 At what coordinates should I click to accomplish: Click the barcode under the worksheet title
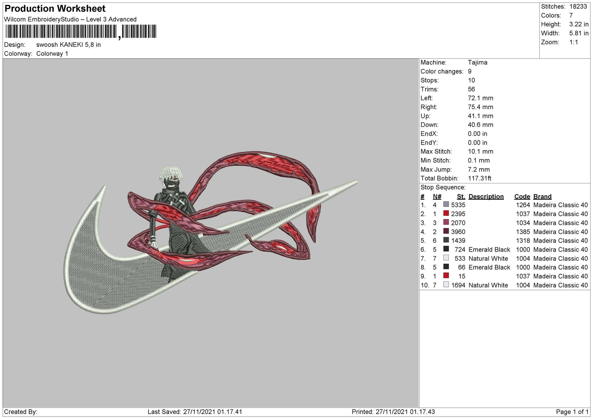[x=81, y=32]
